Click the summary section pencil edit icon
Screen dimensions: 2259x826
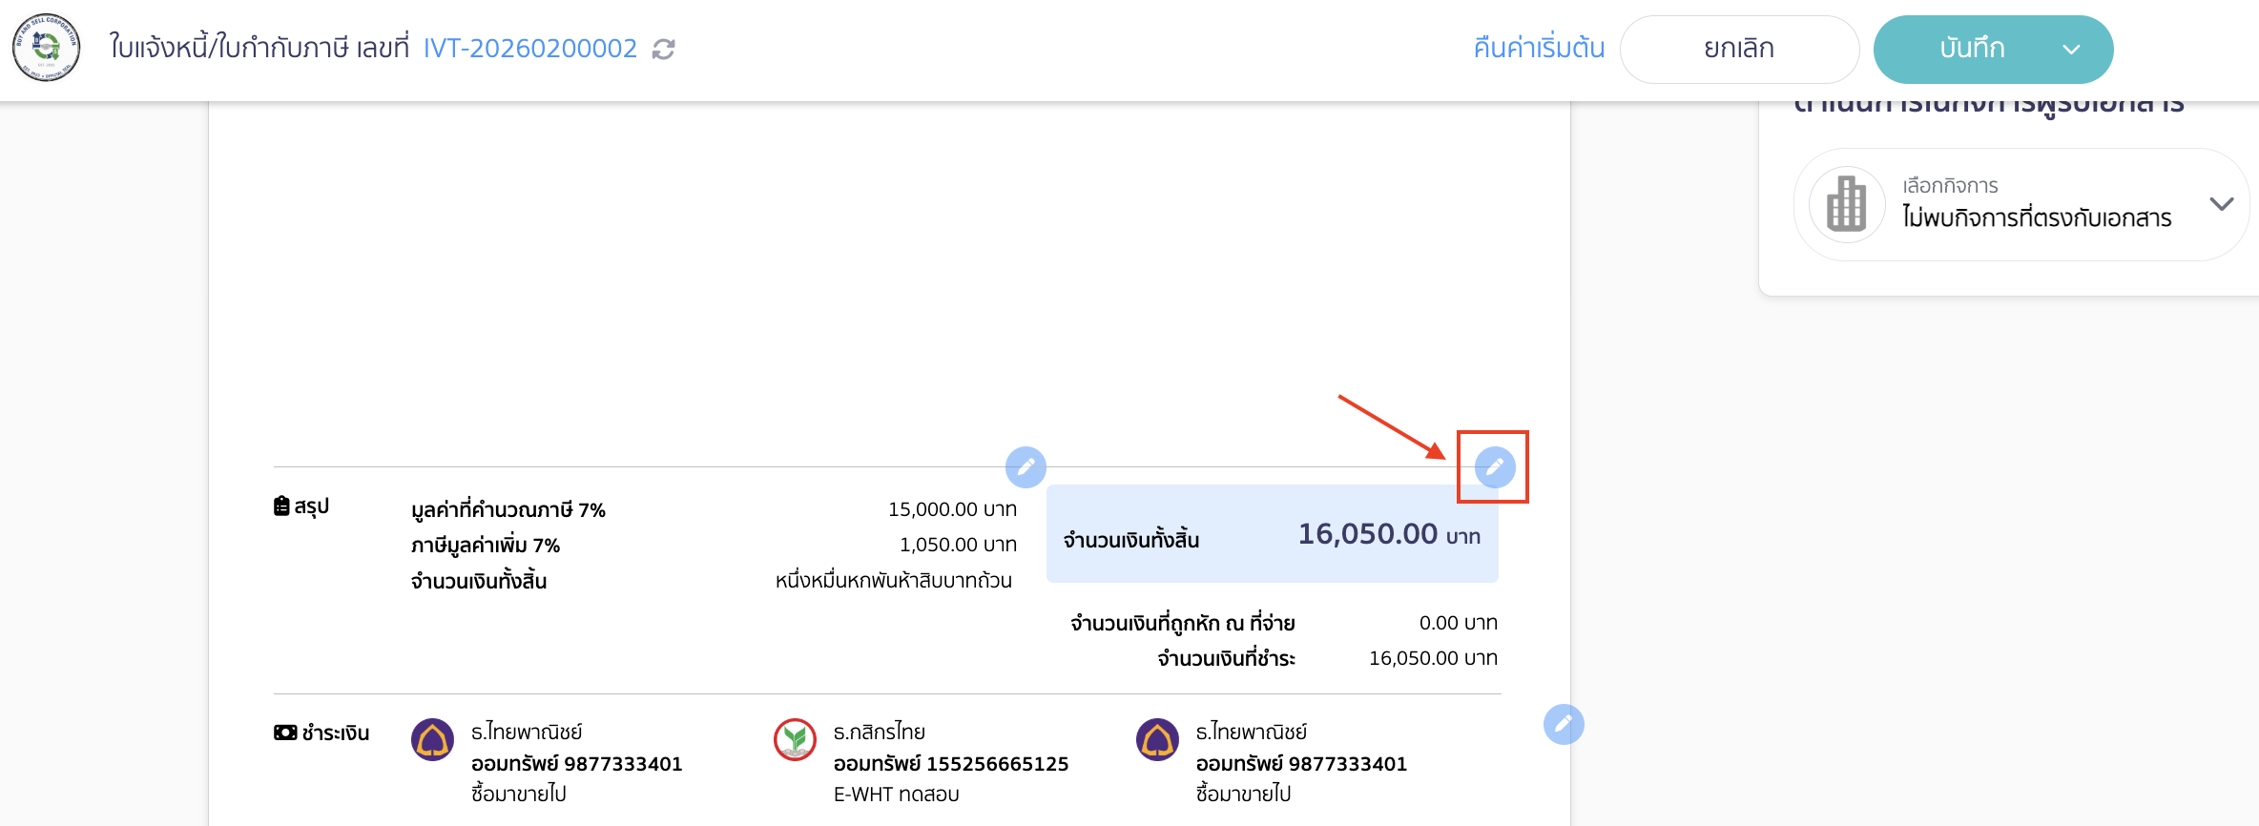tap(1026, 467)
